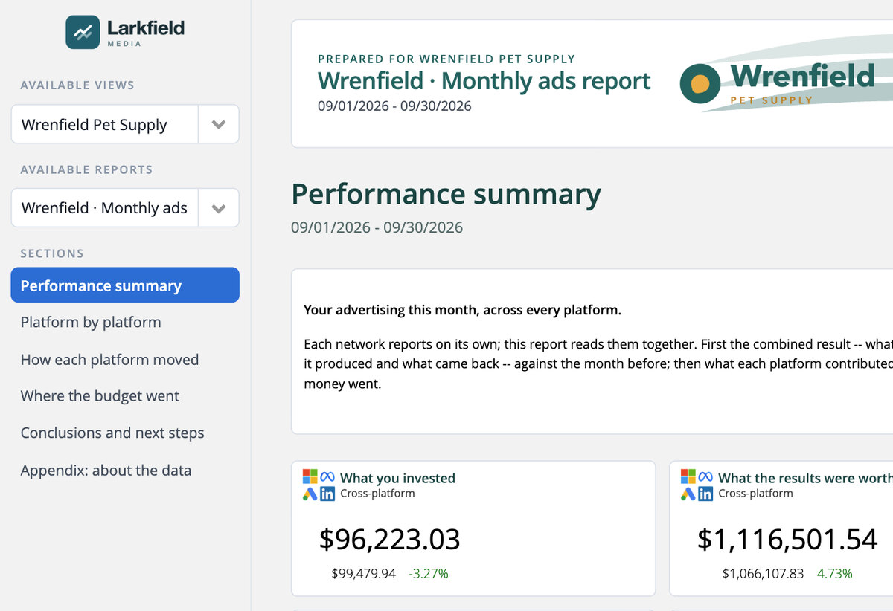Click the Available Views label

[x=77, y=85]
